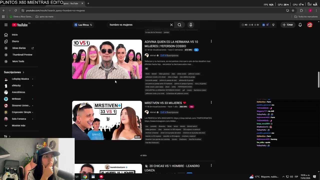This screenshot has height=180, width=320.
Task: Open the Adivina Quien Es La Hermana video title
Action: [171, 44]
